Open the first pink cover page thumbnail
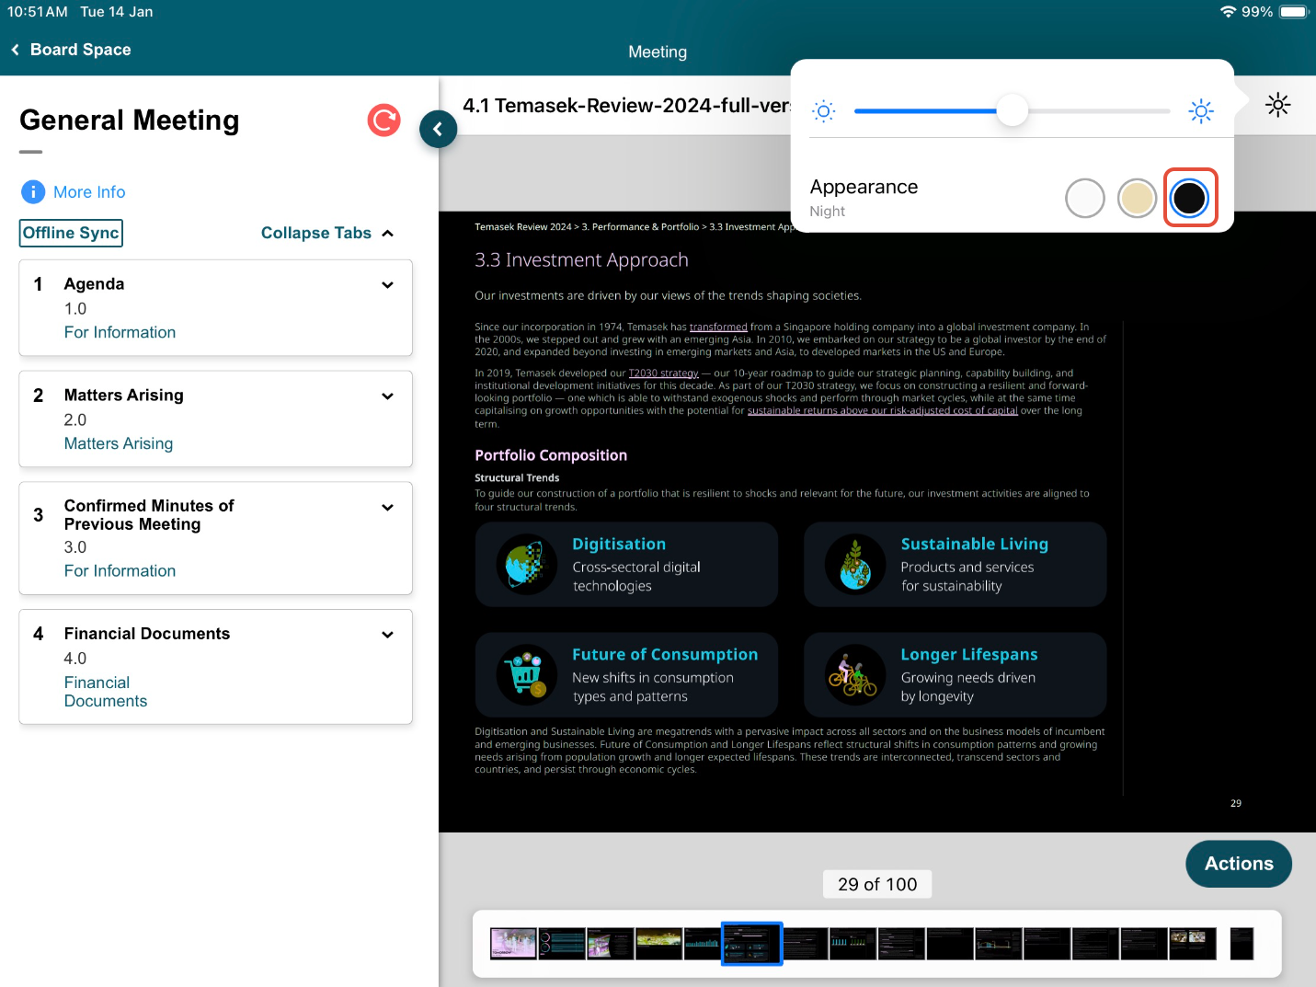This screenshot has height=987, width=1316. (x=513, y=944)
